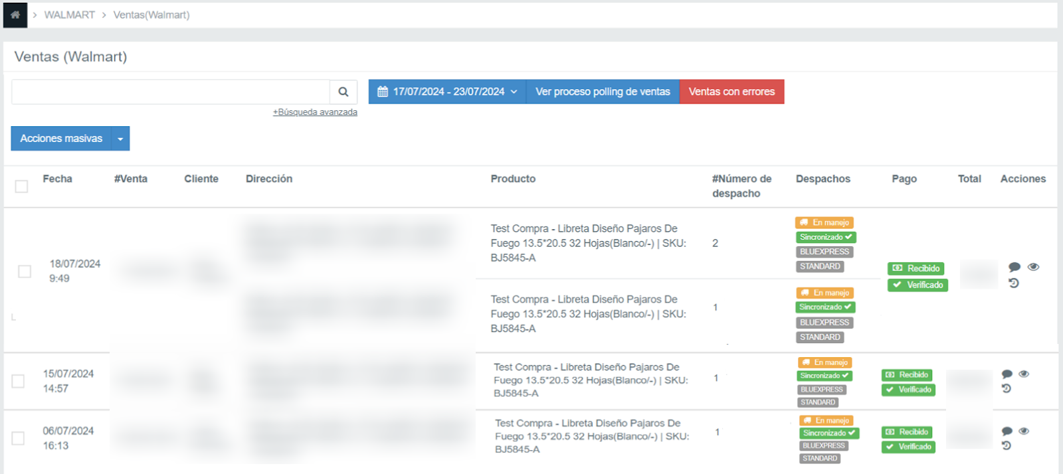Viewport: 1063px width, 474px height.
Task: Navigate to the WALMART breadcrumb
Action: click(70, 15)
